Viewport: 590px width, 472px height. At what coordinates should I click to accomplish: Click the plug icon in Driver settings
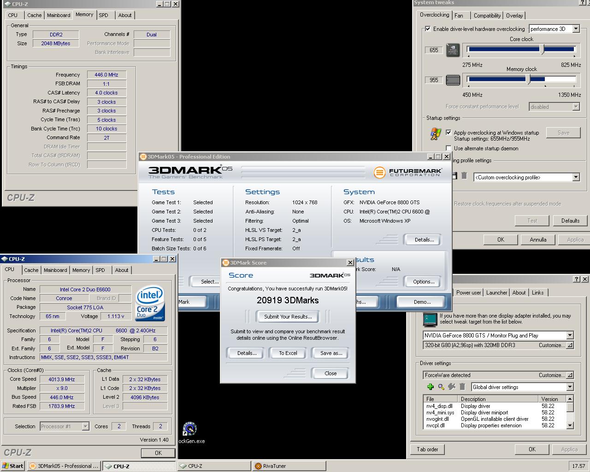coord(452,387)
